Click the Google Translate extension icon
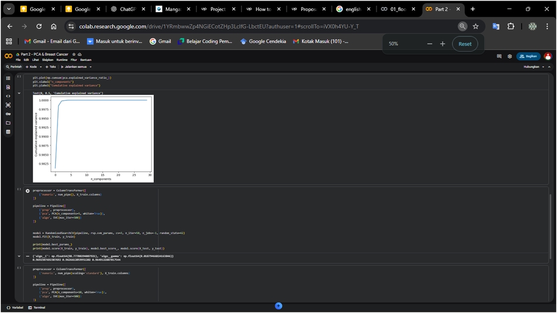Viewport: 557px width, 313px height. [x=495, y=26]
